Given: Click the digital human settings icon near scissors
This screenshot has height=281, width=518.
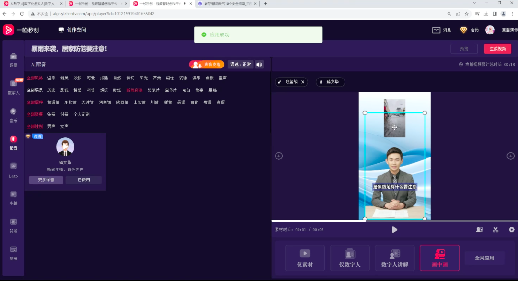Looking at the screenshot, I should coord(479,229).
